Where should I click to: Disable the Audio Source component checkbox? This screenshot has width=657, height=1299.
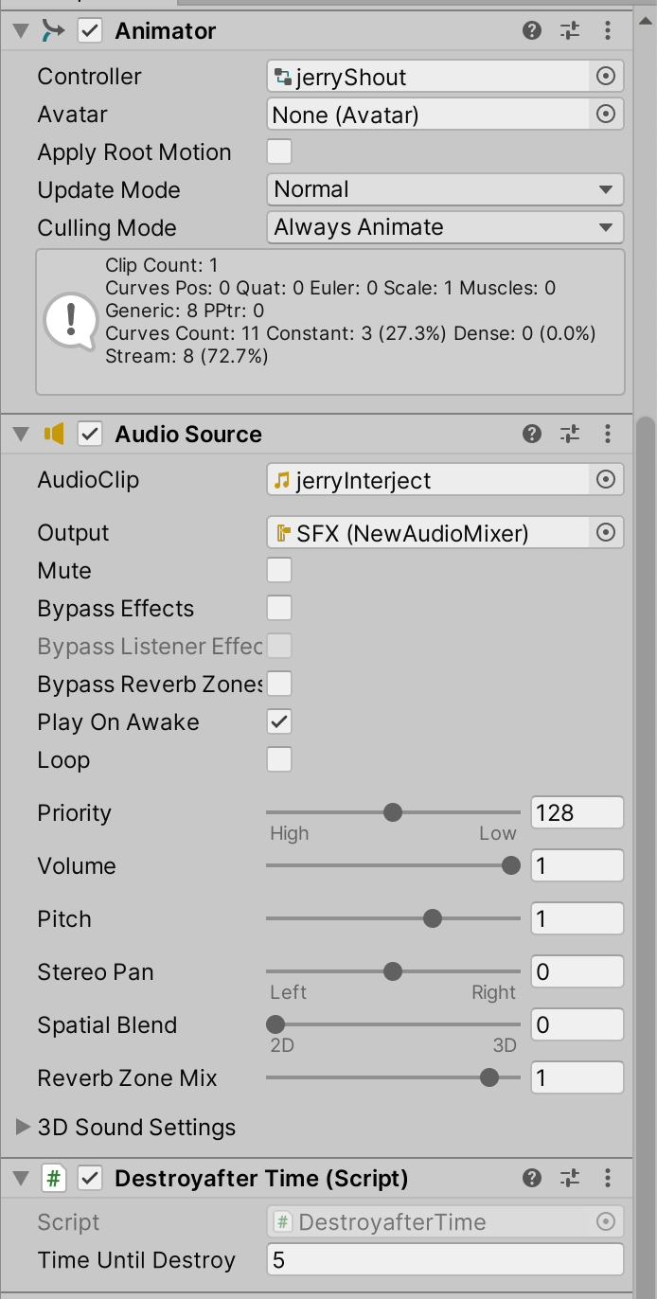[90, 435]
